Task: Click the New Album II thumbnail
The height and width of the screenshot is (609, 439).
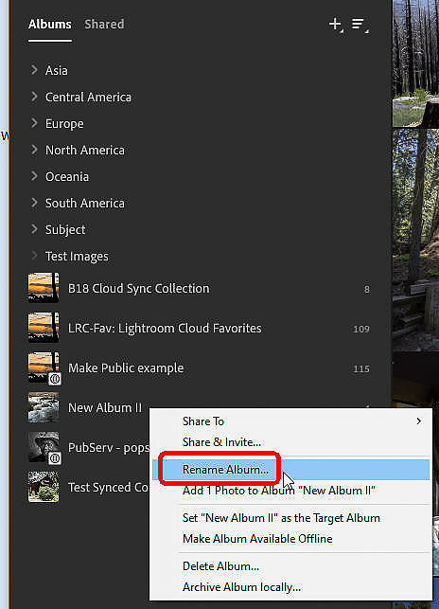Action: [44, 407]
